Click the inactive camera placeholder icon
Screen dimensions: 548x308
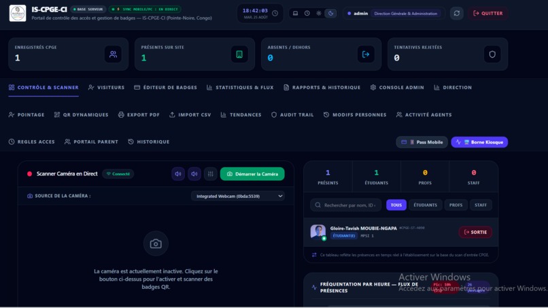[x=156, y=243]
